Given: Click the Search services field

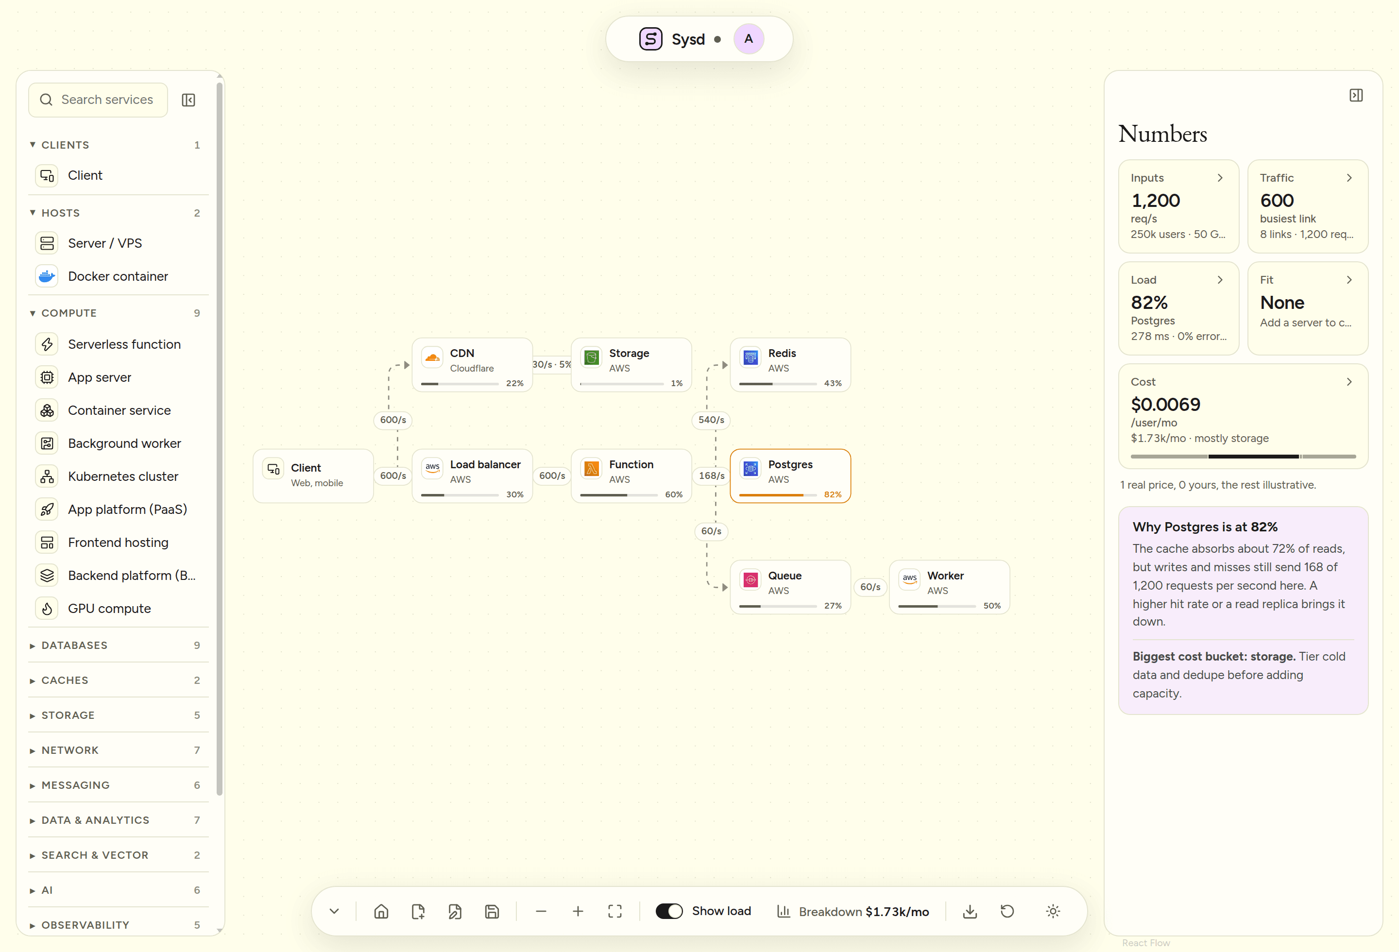Looking at the screenshot, I should (x=98, y=100).
